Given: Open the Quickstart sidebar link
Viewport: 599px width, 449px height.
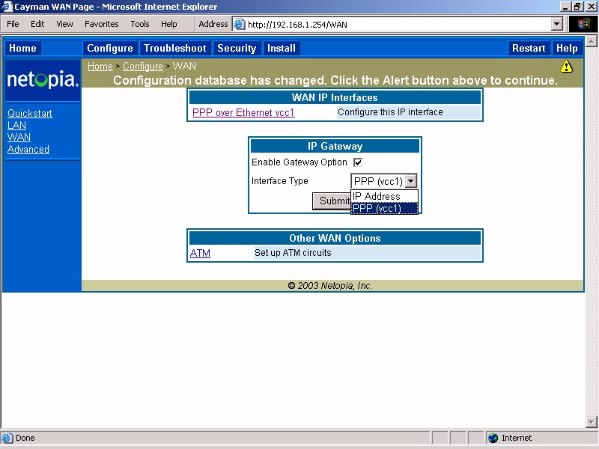Looking at the screenshot, I should 30,114.
